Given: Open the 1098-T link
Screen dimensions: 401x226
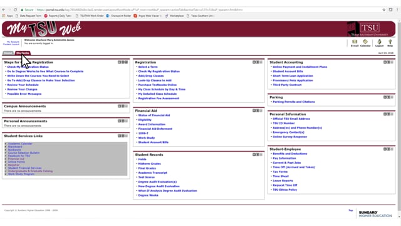Looking at the screenshot, I should [143, 133].
